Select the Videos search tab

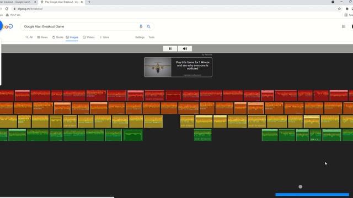point(89,37)
